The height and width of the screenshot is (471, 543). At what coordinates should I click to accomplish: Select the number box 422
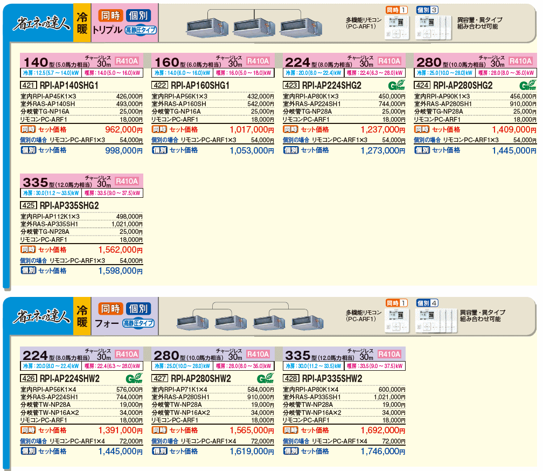[x=159, y=85]
